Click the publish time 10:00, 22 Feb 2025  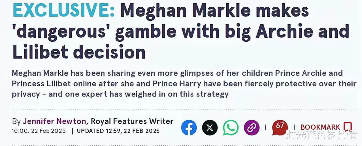click(39, 131)
